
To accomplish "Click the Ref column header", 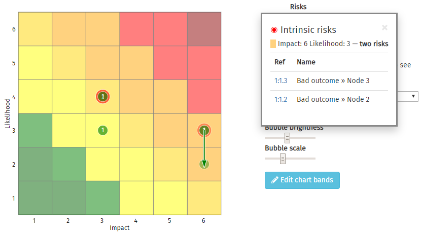I will [x=279, y=62].
